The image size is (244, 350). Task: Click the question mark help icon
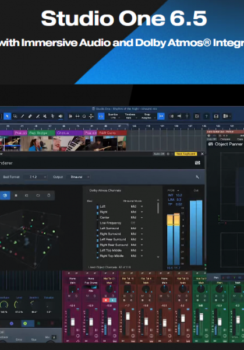206,116
